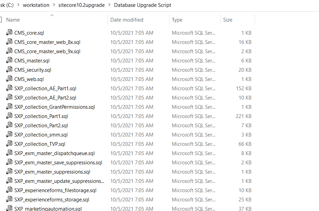Image resolution: width=319 pixels, height=211 pixels.
Task: Click the SXP_marketingautomation.sql file icon
Action: pos(9,208)
